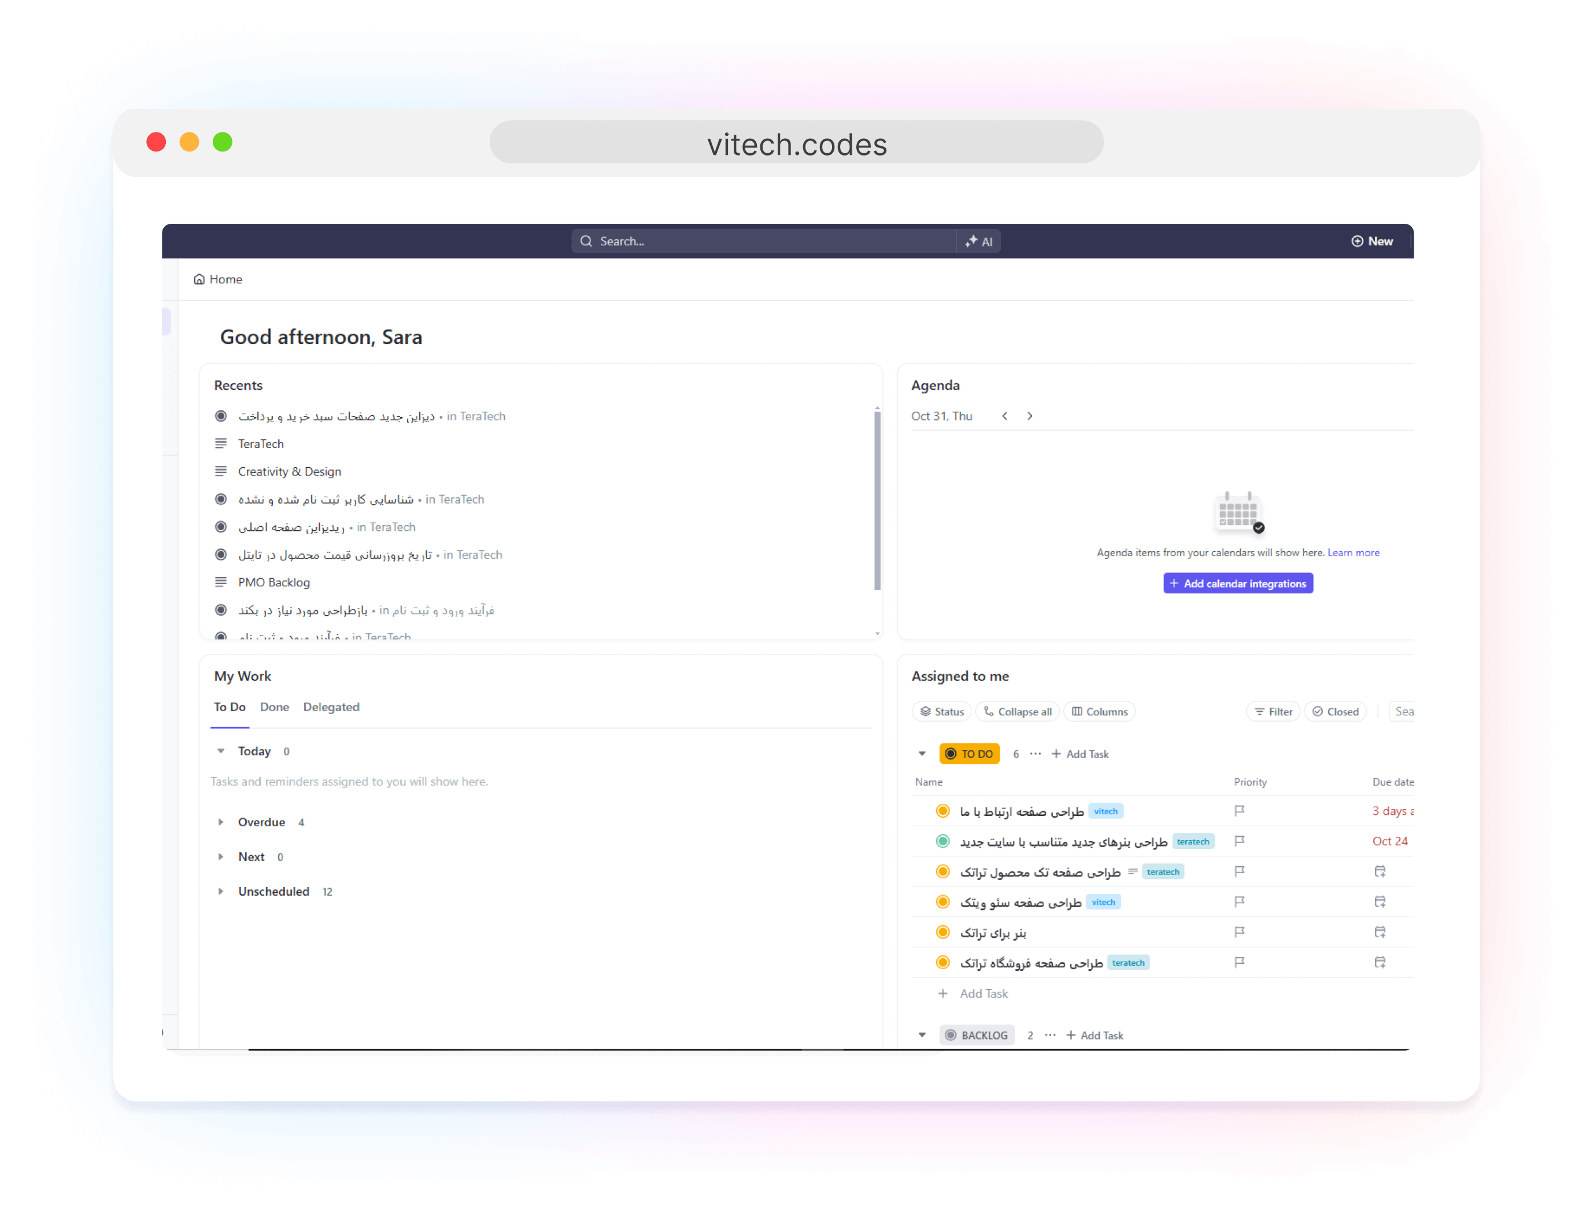Click the browser address bar vitech.codes

796,143
